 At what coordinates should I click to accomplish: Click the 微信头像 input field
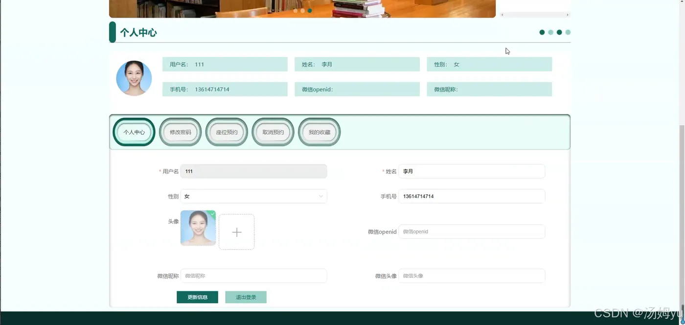(x=472, y=276)
